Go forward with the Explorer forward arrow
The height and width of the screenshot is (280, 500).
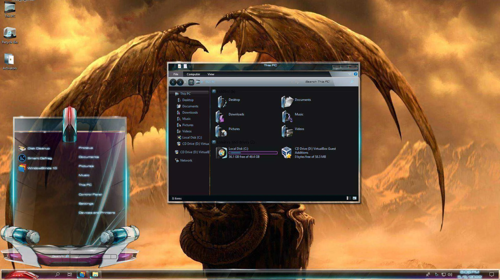coord(180,82)
